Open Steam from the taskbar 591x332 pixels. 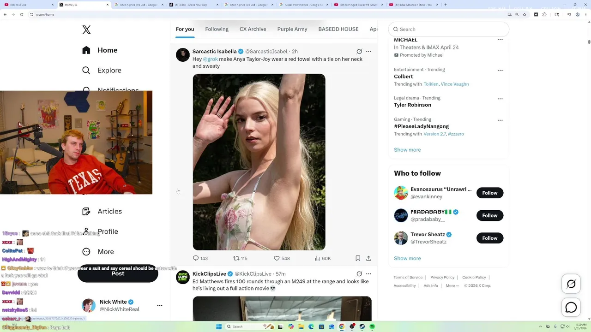pos(362,326)
